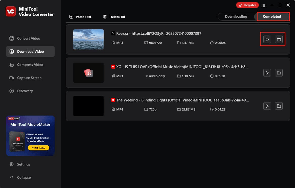
Task: Click the X platform icon on Reezza
Action: [113, 33]
